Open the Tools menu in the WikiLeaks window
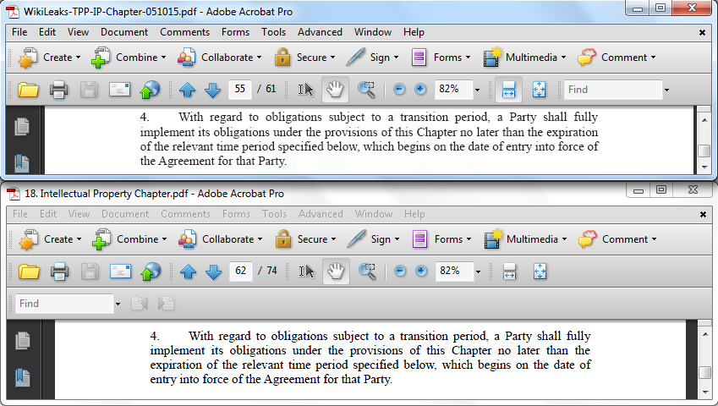 (273, 32)
